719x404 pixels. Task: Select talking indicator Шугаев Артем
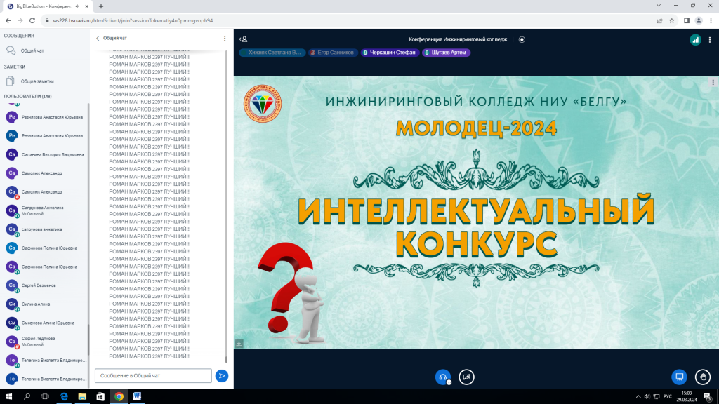(x=446, y=53)
